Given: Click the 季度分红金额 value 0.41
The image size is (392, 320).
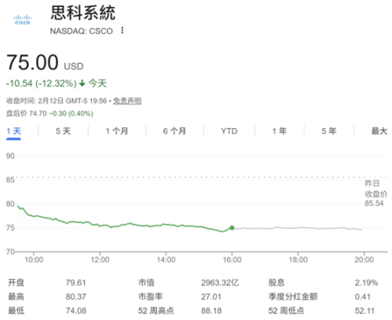Looking at the screenshot, I should pos(363,296).
